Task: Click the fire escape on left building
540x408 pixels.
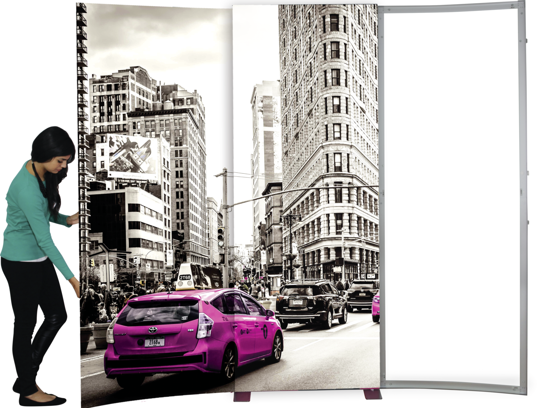Action: 82,113
